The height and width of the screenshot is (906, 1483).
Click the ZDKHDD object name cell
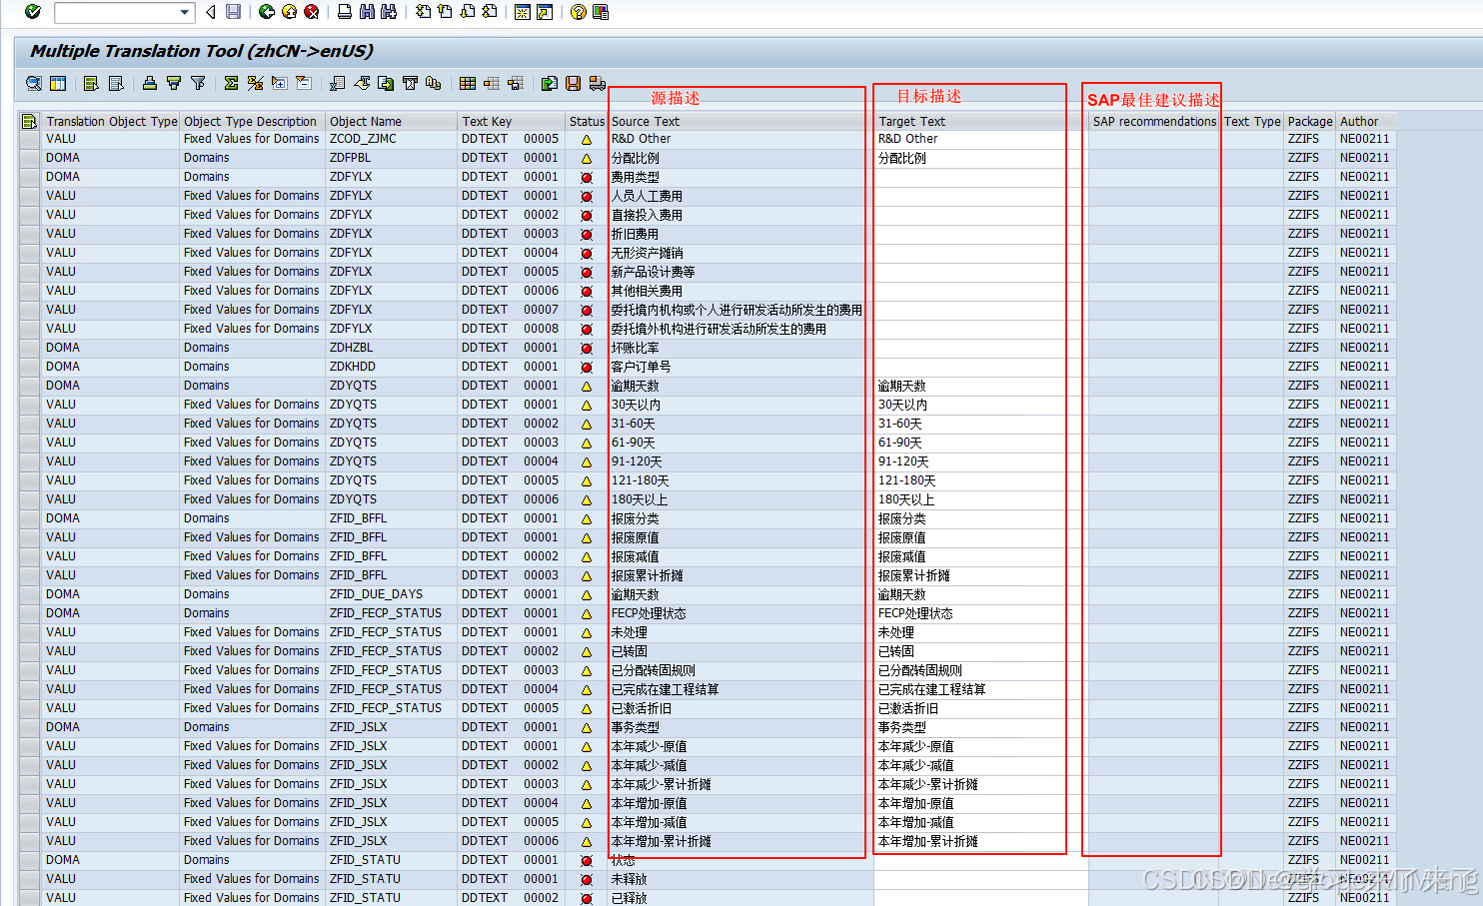pos(391,367)
